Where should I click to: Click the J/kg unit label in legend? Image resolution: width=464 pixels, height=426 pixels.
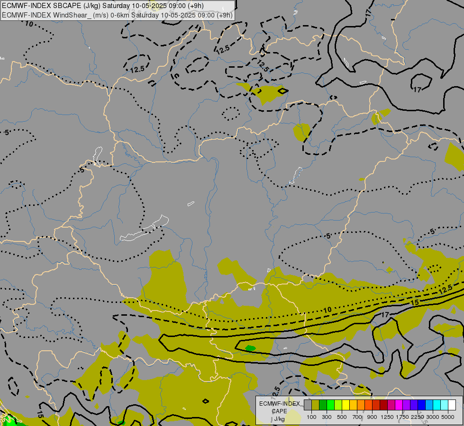coord(279,419)
